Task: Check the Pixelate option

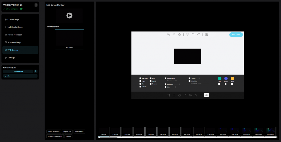Action: click(189, 78)
